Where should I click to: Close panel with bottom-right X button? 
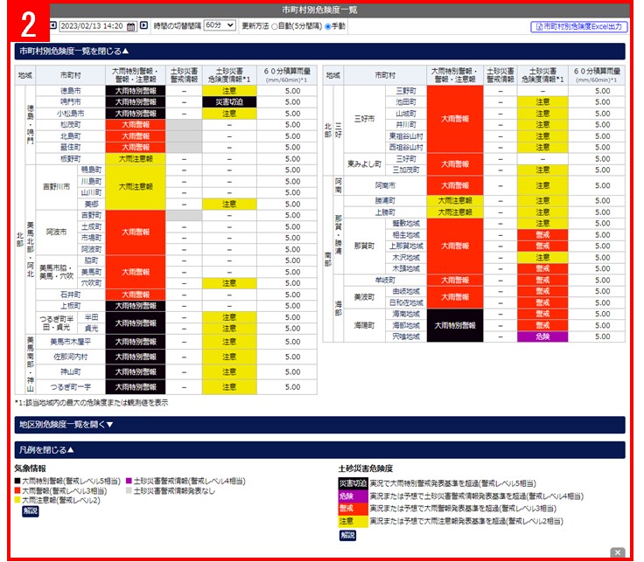click(x=617, y=552)
